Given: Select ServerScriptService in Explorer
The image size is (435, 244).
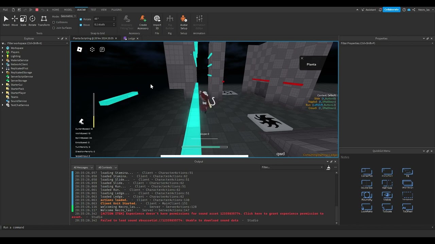Looking at the screenshot, I should (21, 77).
